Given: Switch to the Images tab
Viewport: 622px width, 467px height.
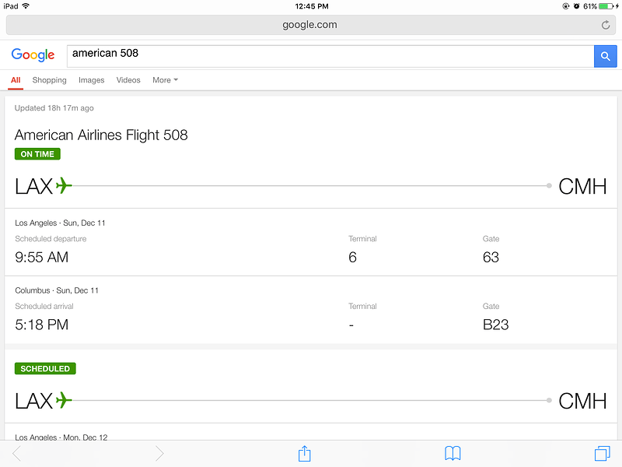Looking at the screenshot, I should (x=91, y=80).
